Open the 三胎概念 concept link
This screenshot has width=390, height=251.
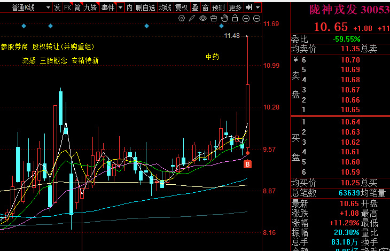tap(53, 61)
